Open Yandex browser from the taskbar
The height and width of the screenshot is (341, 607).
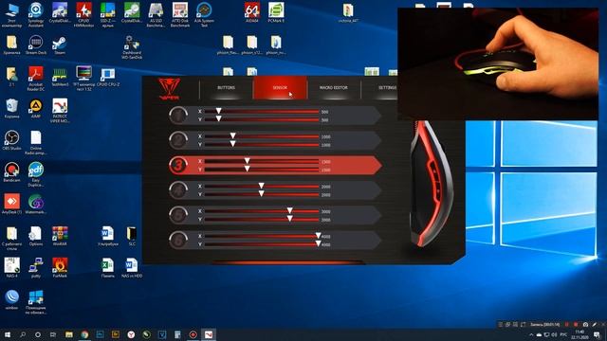(x=131, y=334)
